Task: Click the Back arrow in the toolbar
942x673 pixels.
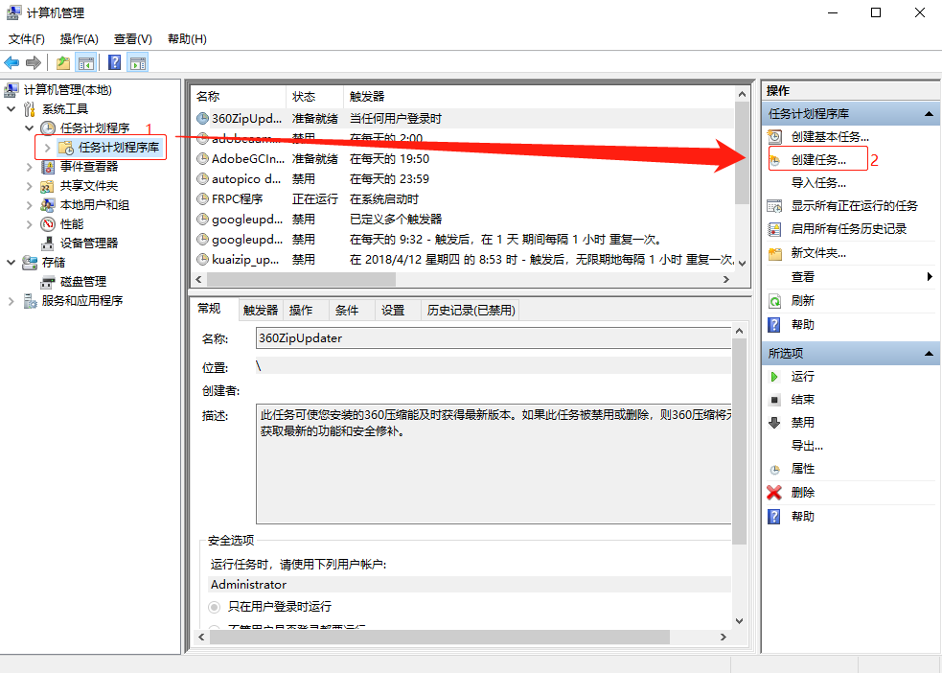Action: point(11,63)
